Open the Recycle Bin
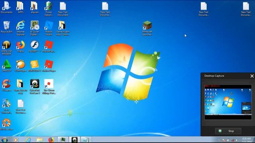Viewport: 255px width, 143px height. (6, 27)
